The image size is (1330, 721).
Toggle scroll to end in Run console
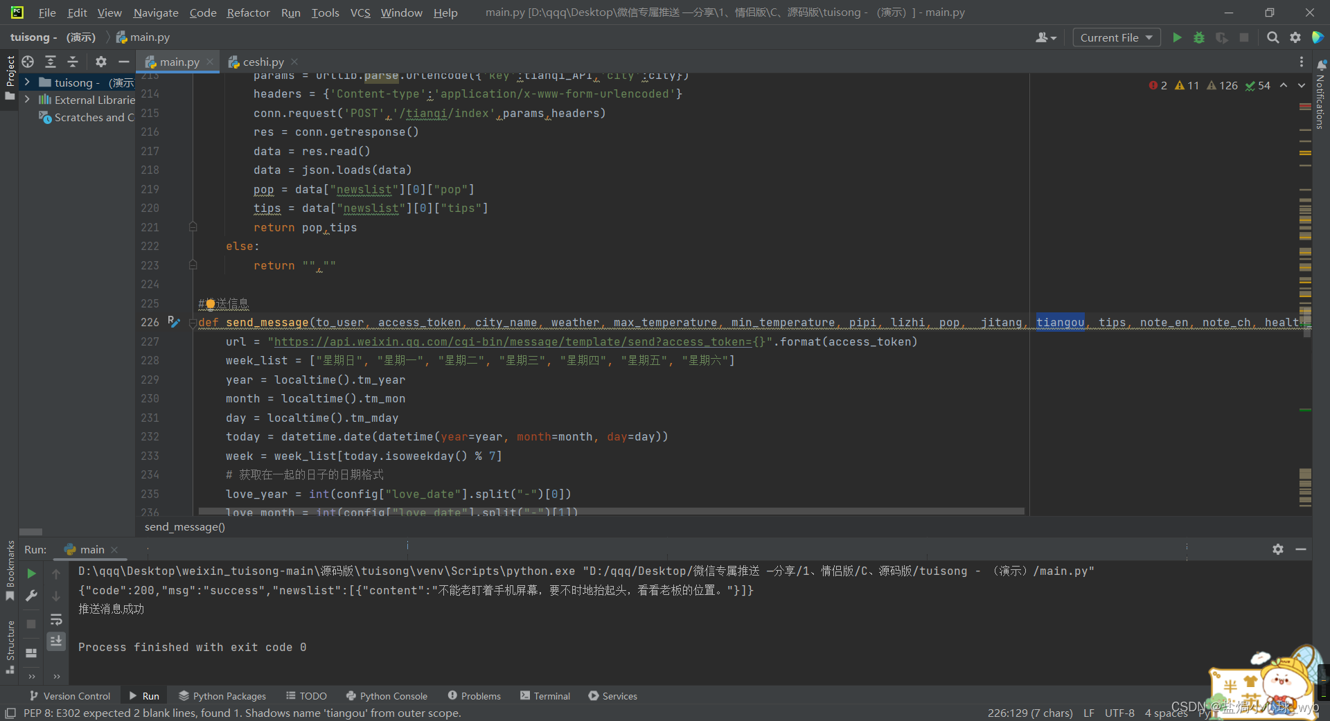56,641
